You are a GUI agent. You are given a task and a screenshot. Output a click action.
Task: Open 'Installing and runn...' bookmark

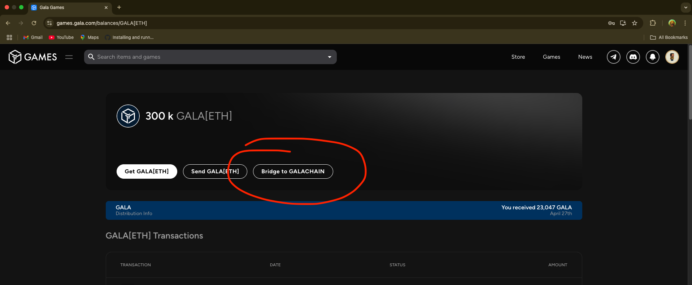129,37
